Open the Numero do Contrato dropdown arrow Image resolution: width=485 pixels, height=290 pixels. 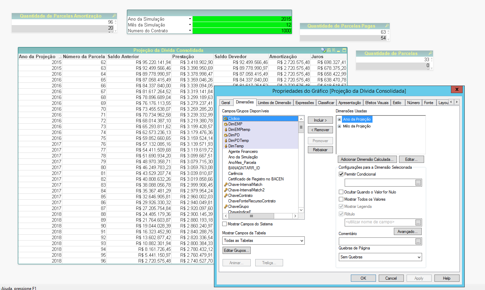(190, 31)
